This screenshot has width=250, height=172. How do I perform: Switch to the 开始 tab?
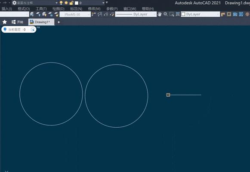[17, 22]
